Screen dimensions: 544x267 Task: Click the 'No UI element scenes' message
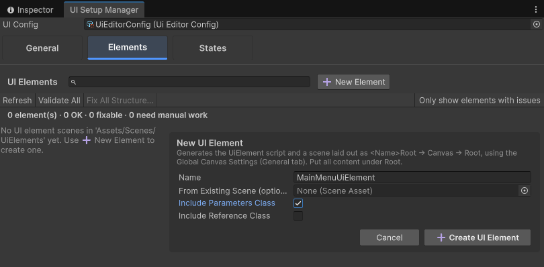[x=78, y=140]
